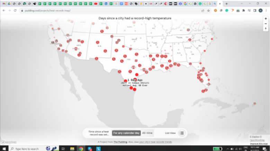Image resolution: width=270 pixels, height=151 pixels.
Task: Switch to the Google Docs tab
Action: pyautogui.click(x=121, y=3)
